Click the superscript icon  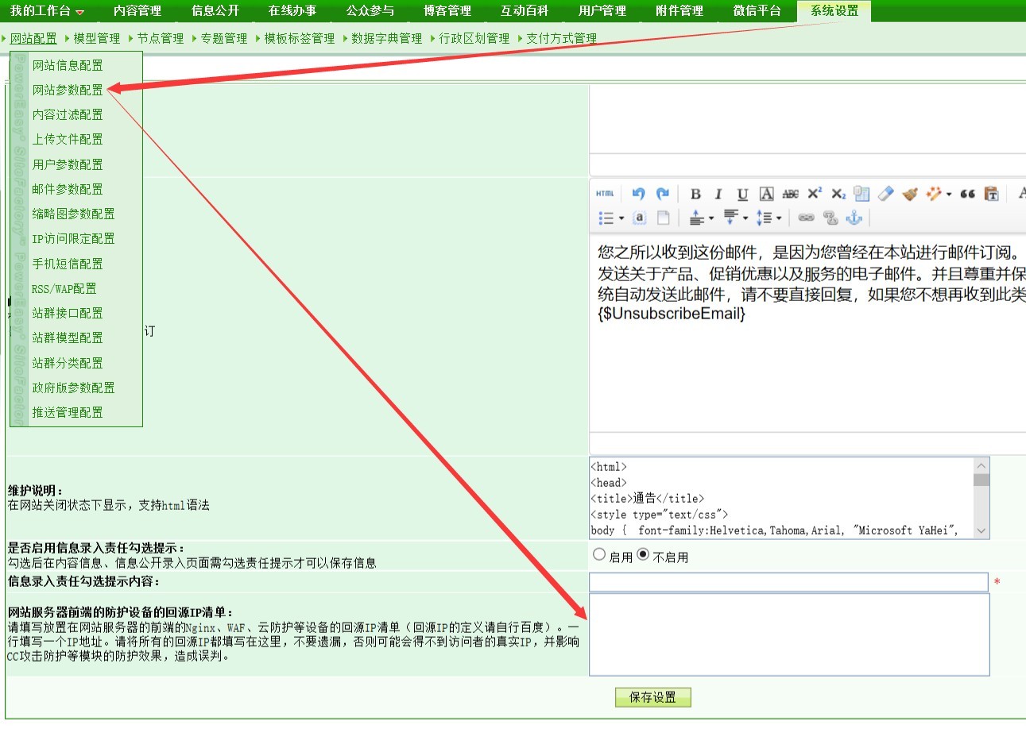click(815, 194)
